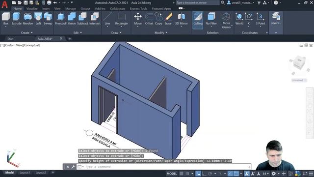The image size is (314, 177).
Task: Click in the command line input field
Action: click(x=166, y=167)
